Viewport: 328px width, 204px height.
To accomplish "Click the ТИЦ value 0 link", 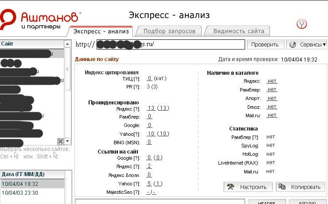I will coord(149,78).
